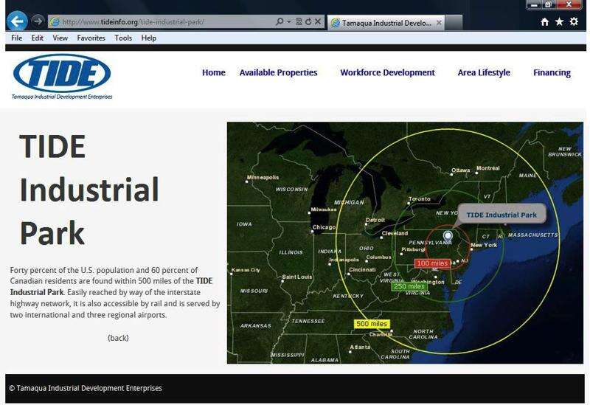Click the Tamaqua Industrial Development Enterprises footer text
590x405 pixels.
[x=86, y=388]
